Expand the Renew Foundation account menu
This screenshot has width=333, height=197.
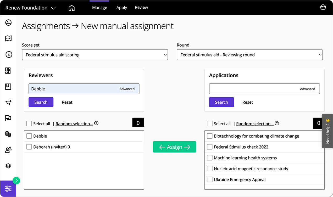click(30, 8)
